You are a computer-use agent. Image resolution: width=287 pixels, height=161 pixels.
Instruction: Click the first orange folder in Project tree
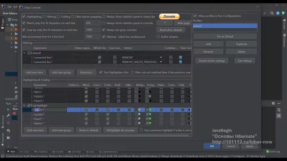click(x=16, y=29)
